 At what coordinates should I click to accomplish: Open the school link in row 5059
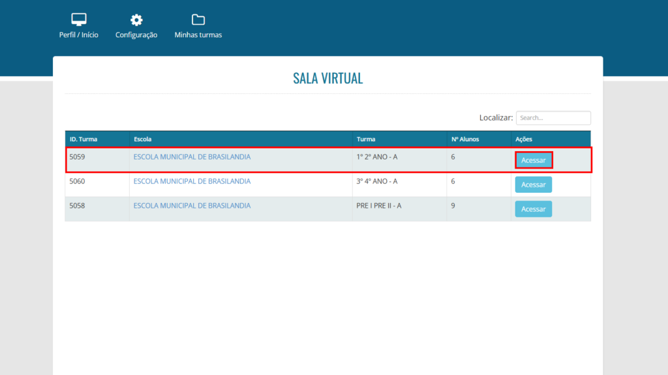coord(192,157)
